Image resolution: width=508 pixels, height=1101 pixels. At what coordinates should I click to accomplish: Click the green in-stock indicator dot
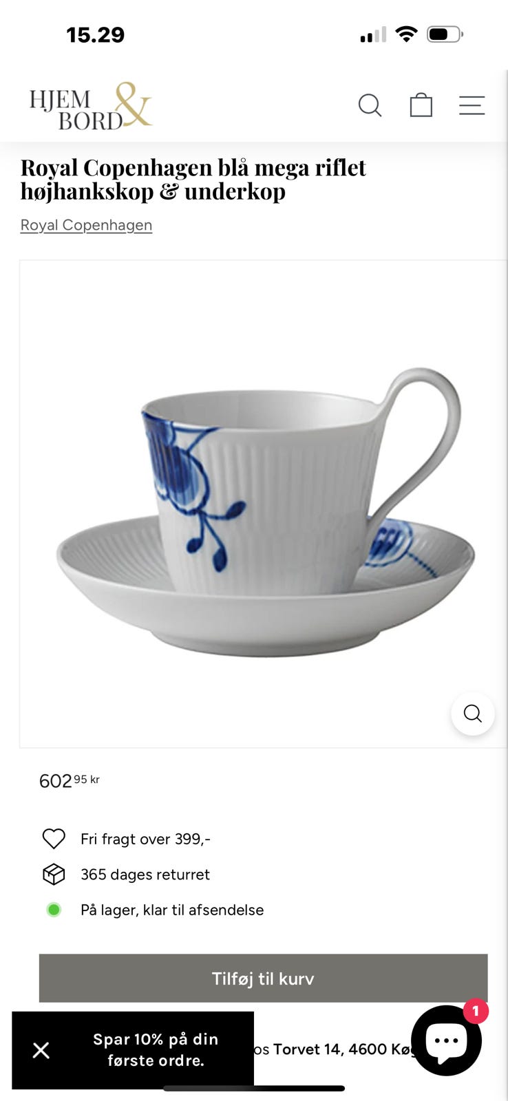tap(54, 910)
